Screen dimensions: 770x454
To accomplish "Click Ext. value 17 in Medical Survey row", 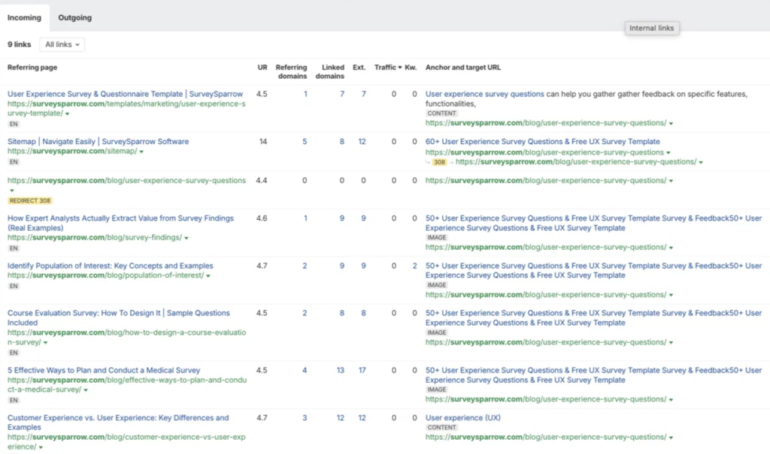I will [x=362, y=370].
